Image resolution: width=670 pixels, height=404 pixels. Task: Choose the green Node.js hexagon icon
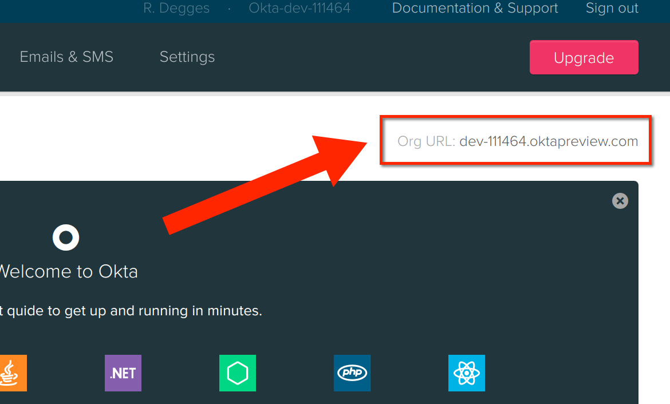[238, 373]
